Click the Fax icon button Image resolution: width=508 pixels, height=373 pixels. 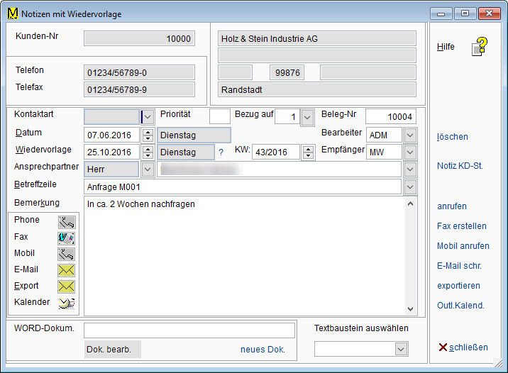[66, 238]
